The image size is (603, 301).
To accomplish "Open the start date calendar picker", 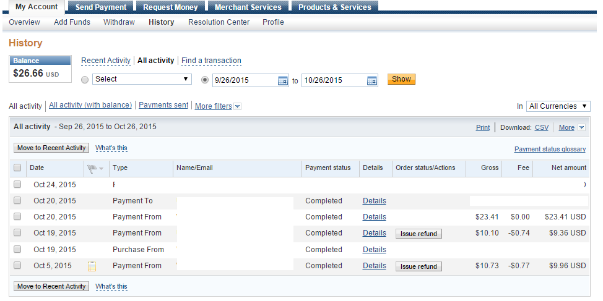I will (283, 80).
